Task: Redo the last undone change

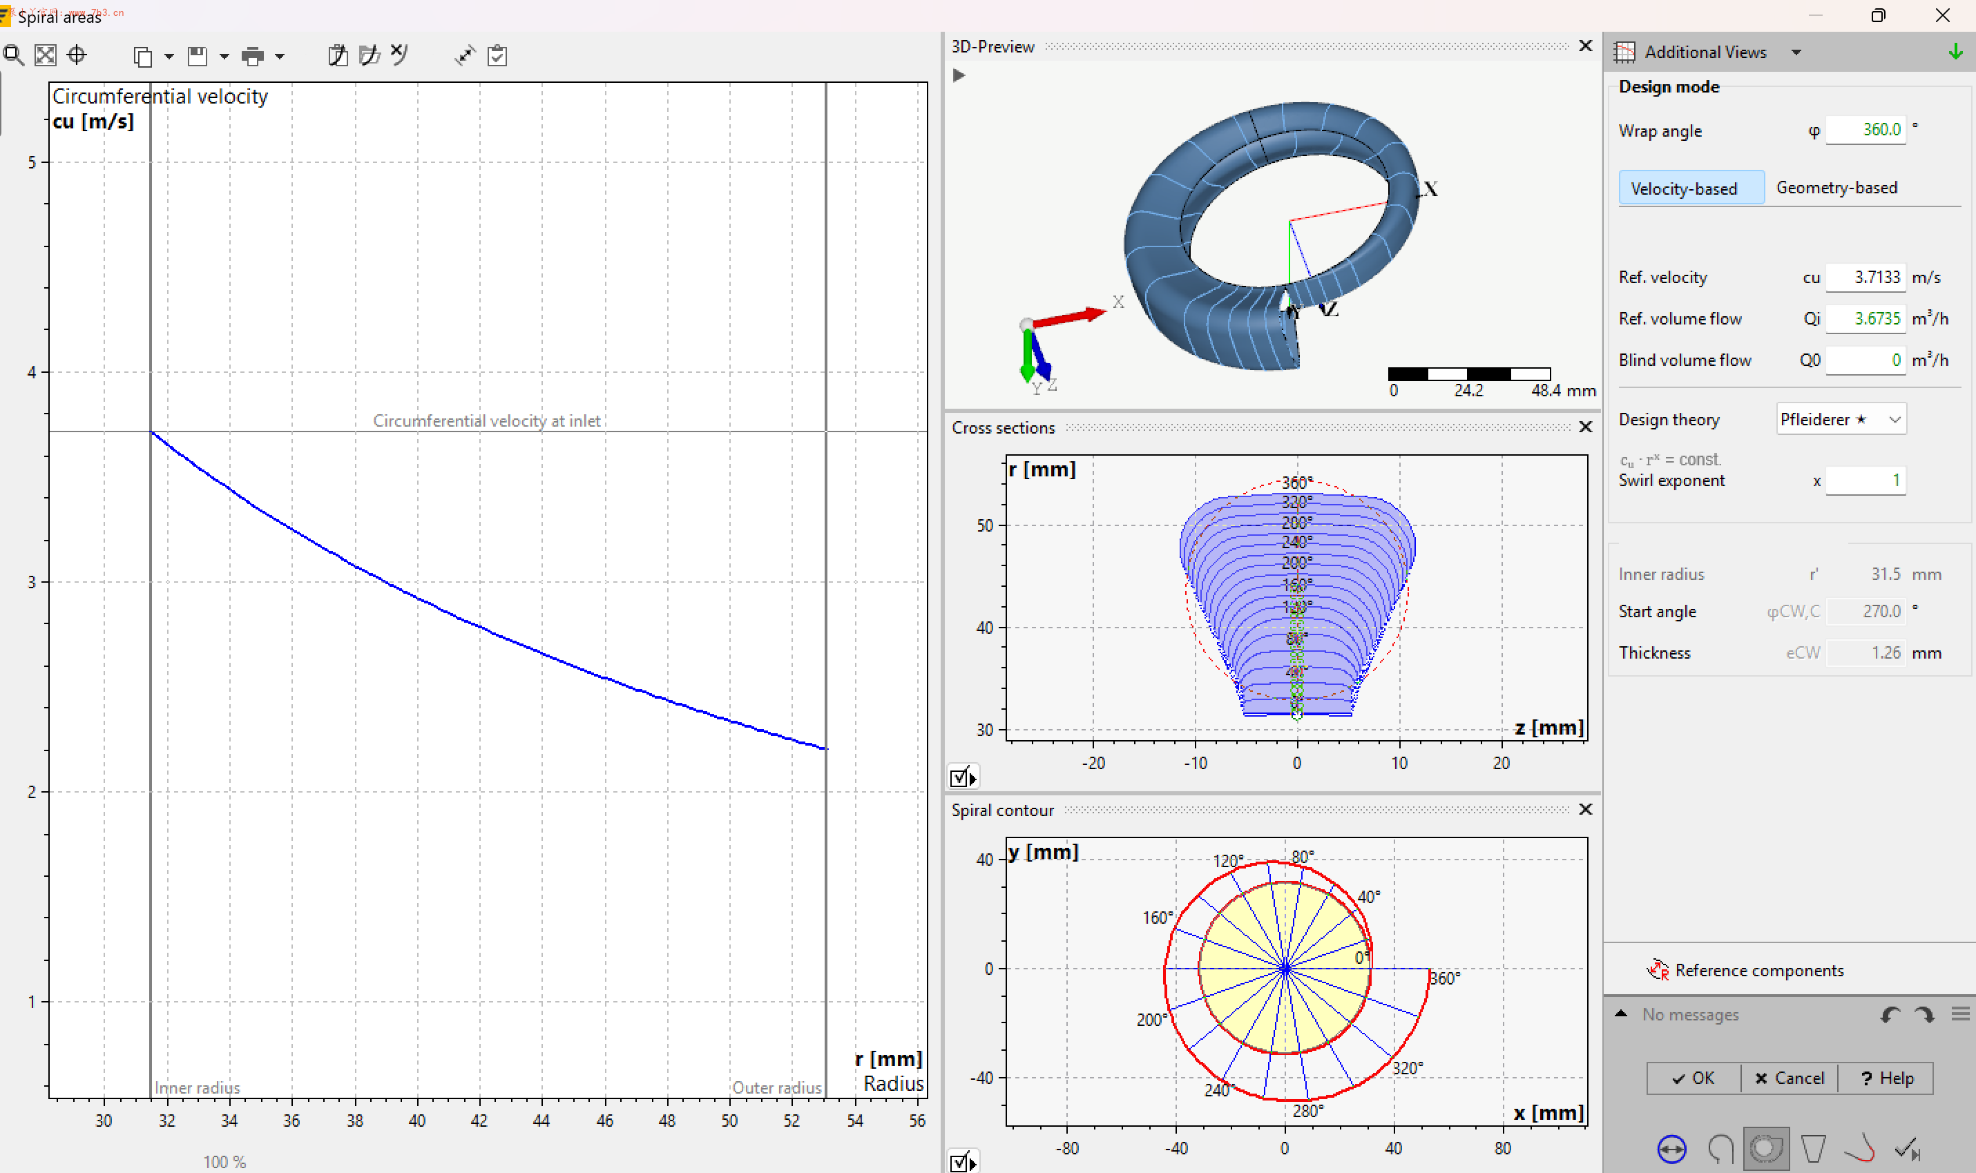Action: point(1924,1015)
